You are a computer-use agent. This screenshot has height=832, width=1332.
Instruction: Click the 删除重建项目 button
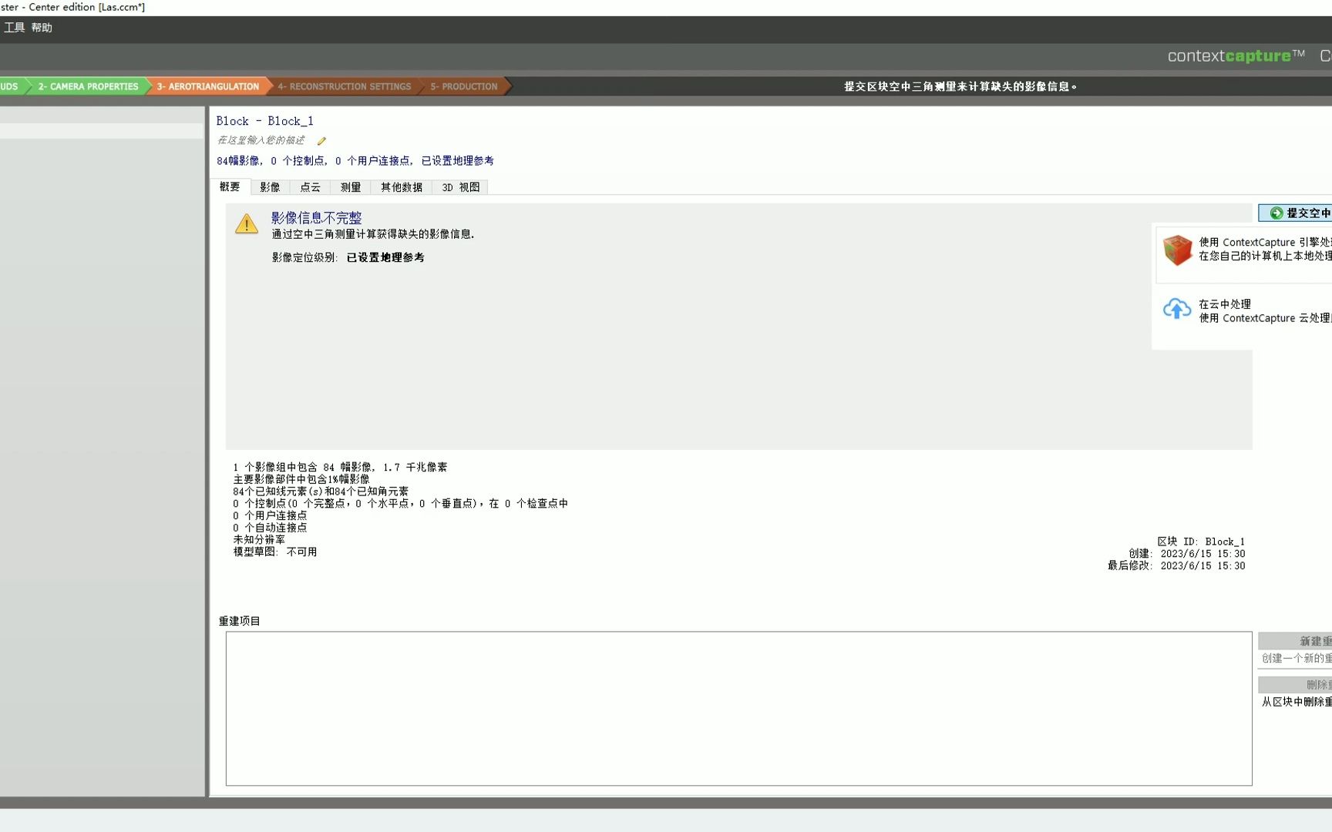click(x=1296, y=685)
